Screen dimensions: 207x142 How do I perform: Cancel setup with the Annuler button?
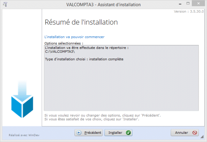point(185,133)
